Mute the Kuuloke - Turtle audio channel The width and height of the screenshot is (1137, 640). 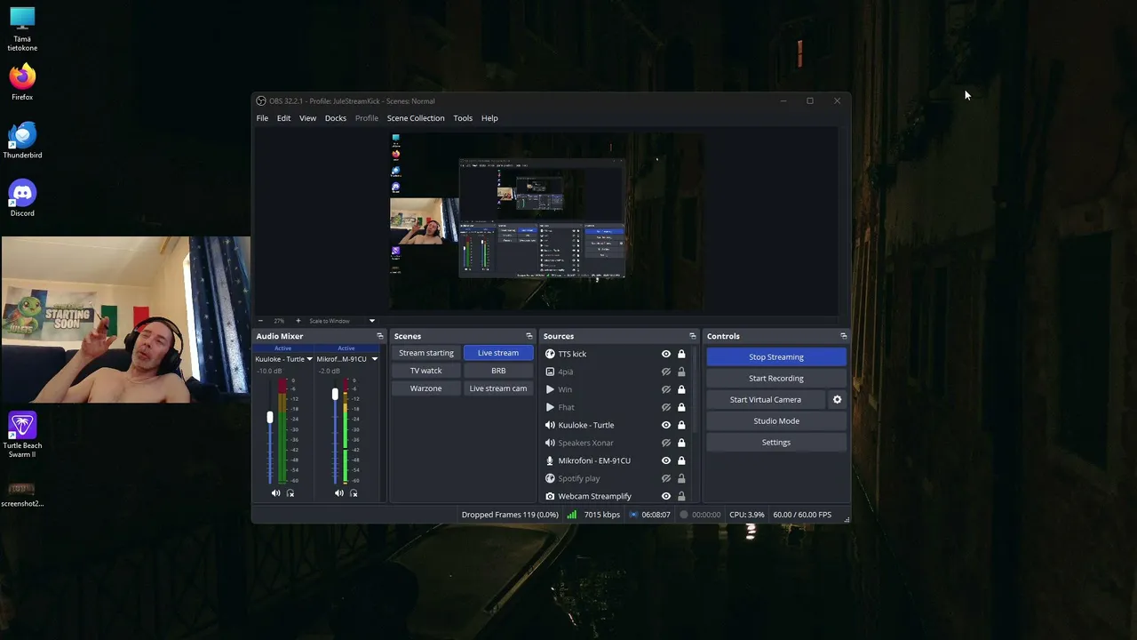(275, 492)
